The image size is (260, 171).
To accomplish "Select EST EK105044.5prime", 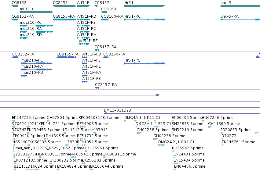I will tap(107, 166).
